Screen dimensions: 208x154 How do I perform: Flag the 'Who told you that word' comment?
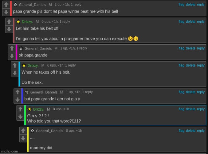(x=182, y=109)
